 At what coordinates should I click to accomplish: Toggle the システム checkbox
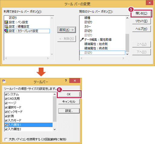[x=6, y=94]
